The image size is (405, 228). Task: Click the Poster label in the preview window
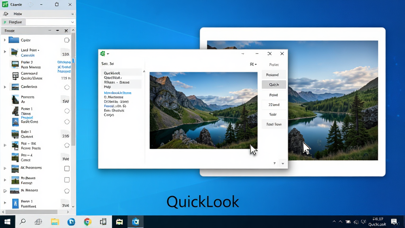point(274,65)
